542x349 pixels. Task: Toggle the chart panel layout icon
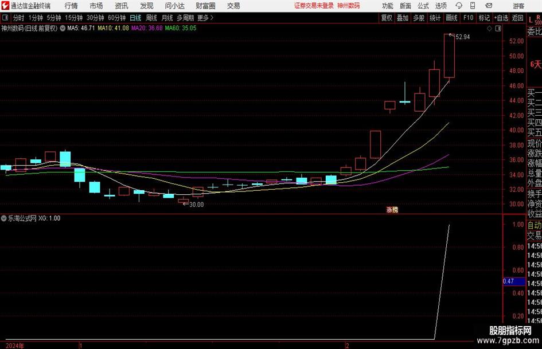[x=498, y=29]
